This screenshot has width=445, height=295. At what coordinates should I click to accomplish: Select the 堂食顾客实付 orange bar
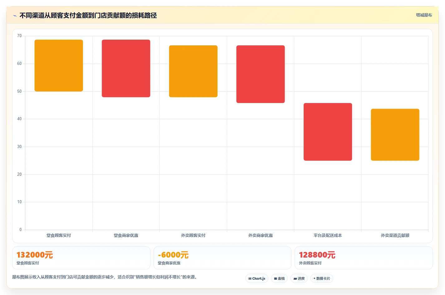tap(59, 66)
